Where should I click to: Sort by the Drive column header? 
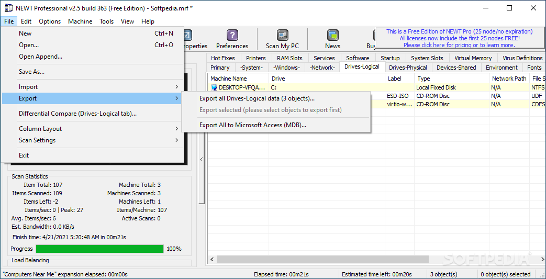[327, 79]
